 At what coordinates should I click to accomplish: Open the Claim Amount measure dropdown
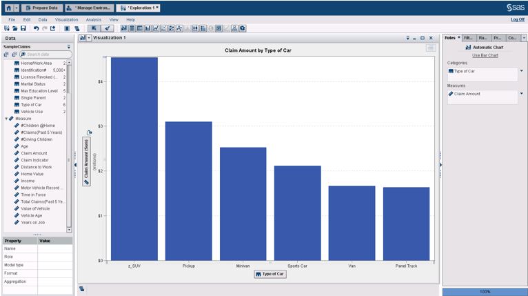click(521, 94)
